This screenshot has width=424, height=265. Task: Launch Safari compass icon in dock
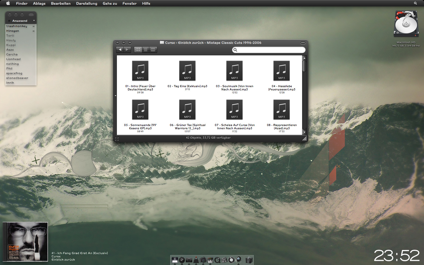(182, 260)
